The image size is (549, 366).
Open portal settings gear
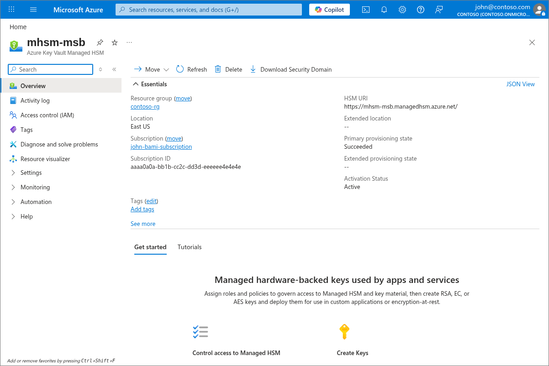[402, 10]
